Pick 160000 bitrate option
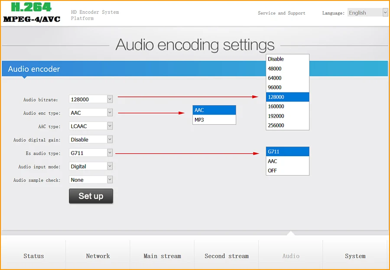The height and width of the screenshot is (270, 390). 288,106
